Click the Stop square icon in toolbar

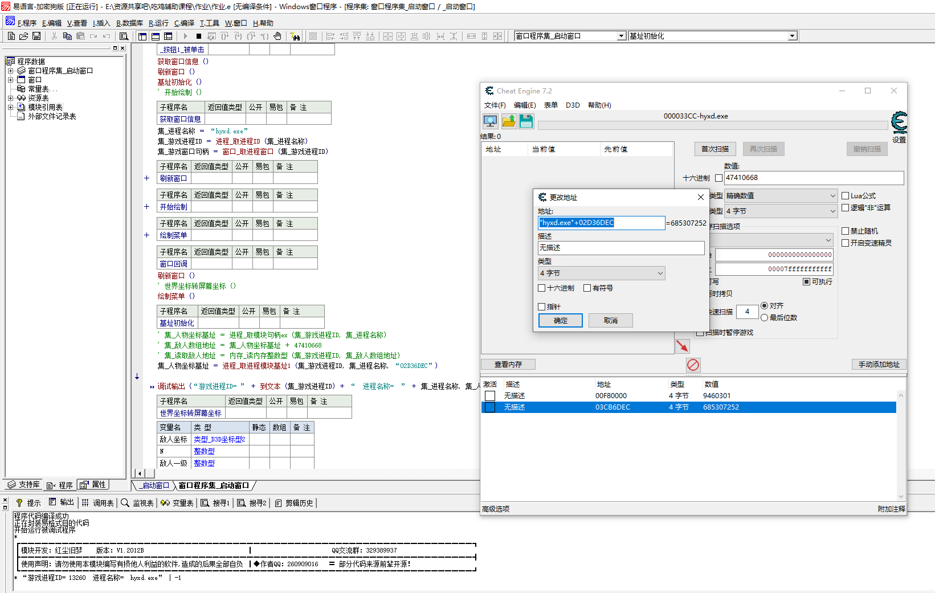[198, 36]
